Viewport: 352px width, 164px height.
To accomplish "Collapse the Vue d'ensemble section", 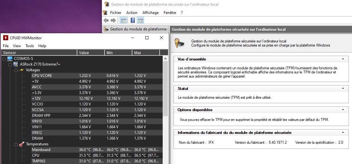I will click(343, 59).
